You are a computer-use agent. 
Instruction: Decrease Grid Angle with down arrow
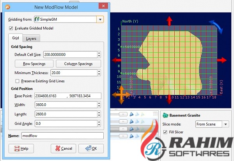(x=99, y=125)
